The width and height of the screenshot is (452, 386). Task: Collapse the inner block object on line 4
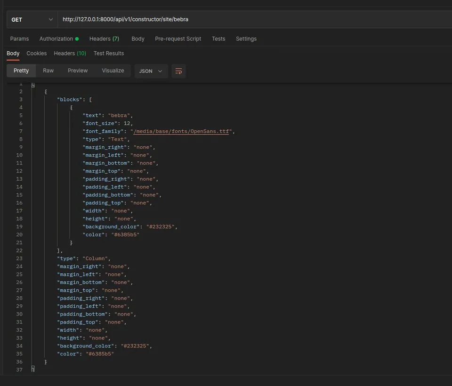click(71, 107)
